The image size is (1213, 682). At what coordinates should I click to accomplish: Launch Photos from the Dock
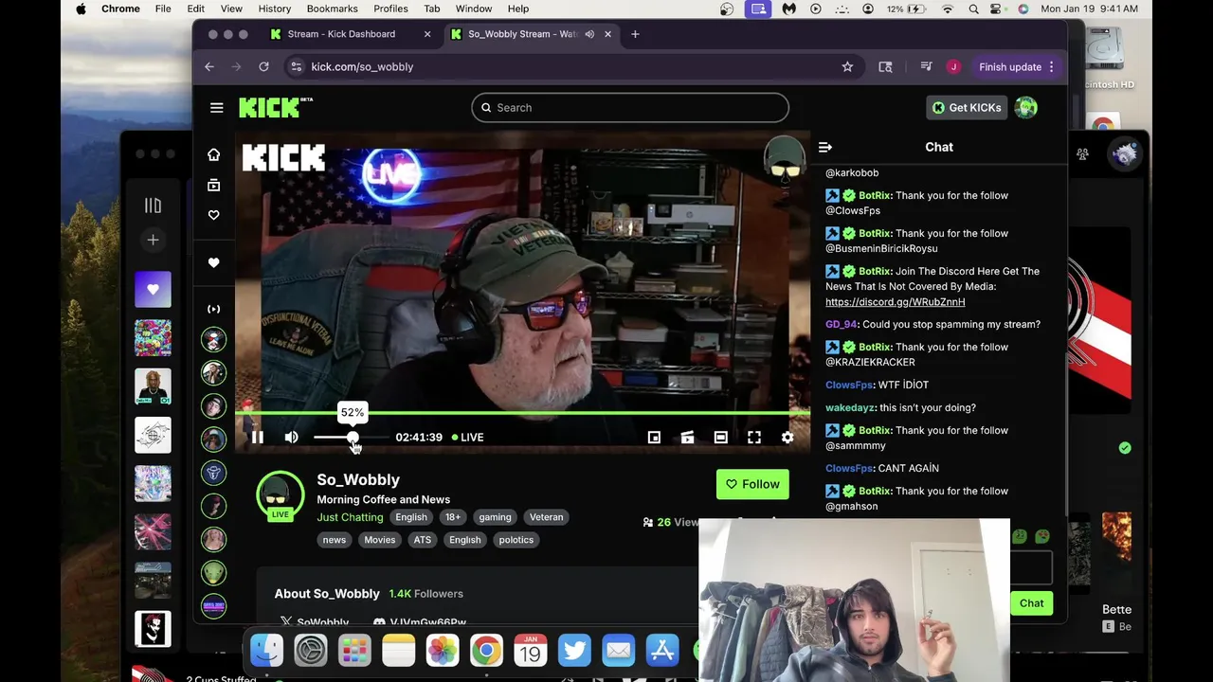click(x=443, y=651)
